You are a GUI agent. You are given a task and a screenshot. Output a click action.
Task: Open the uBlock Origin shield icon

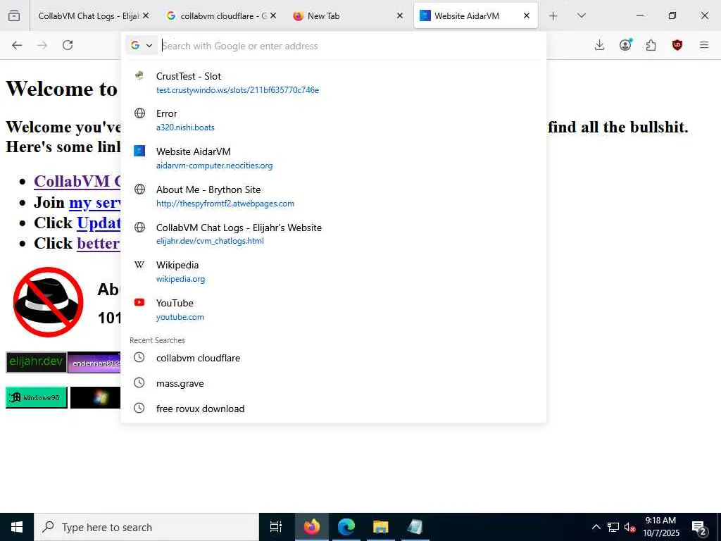[677, 45]
